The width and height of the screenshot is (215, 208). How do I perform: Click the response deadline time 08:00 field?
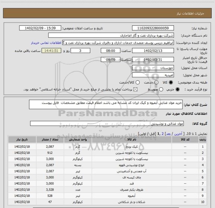(110, 51)
